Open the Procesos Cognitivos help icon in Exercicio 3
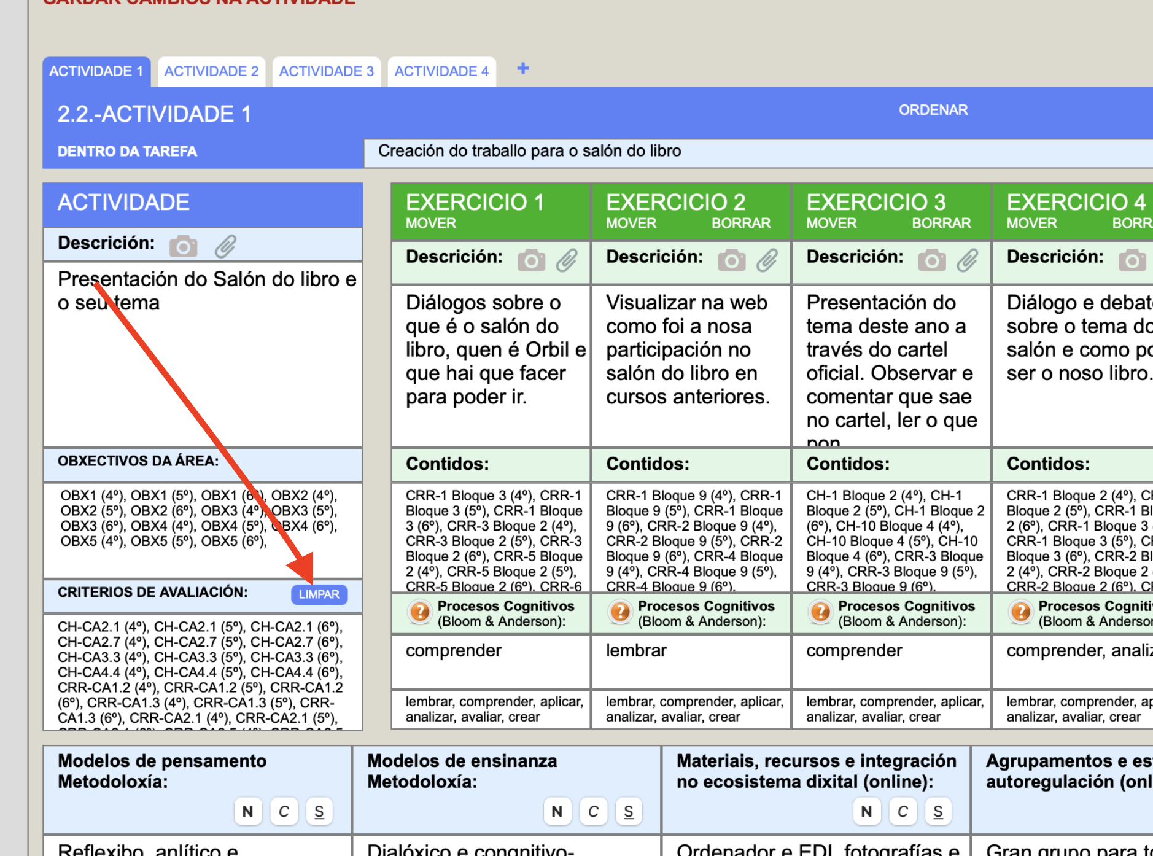The width and height of the screenshot is (1153, 856). [x=820, y=612]
